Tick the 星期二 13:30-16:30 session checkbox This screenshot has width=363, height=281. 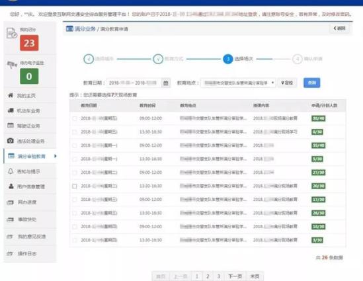(x=75, y=186)
